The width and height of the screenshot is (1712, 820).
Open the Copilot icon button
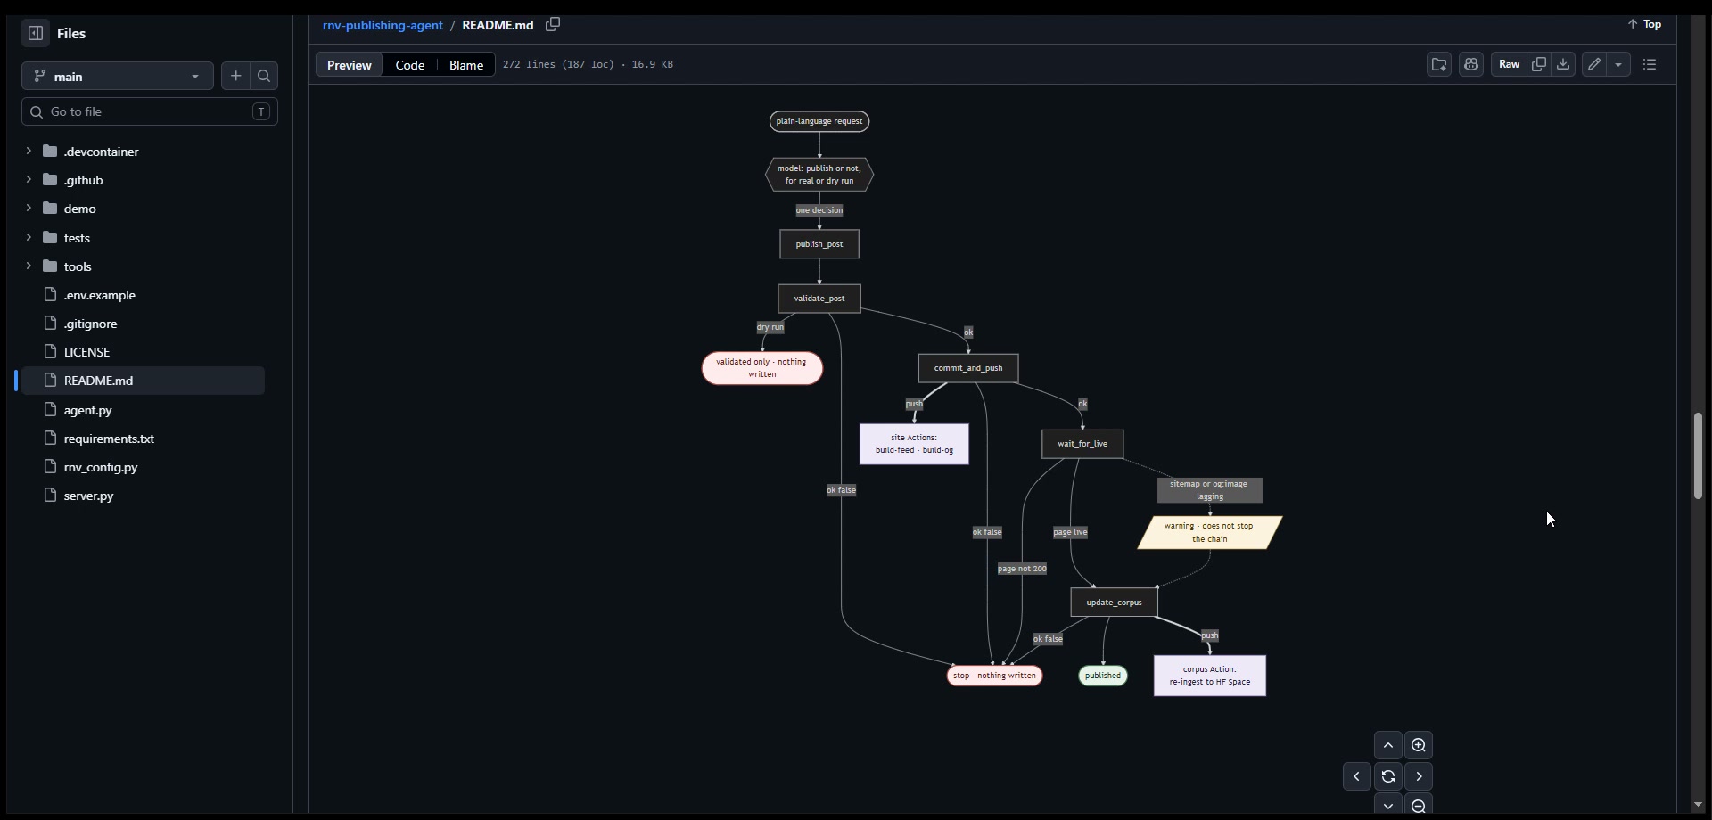(1471, 64)
